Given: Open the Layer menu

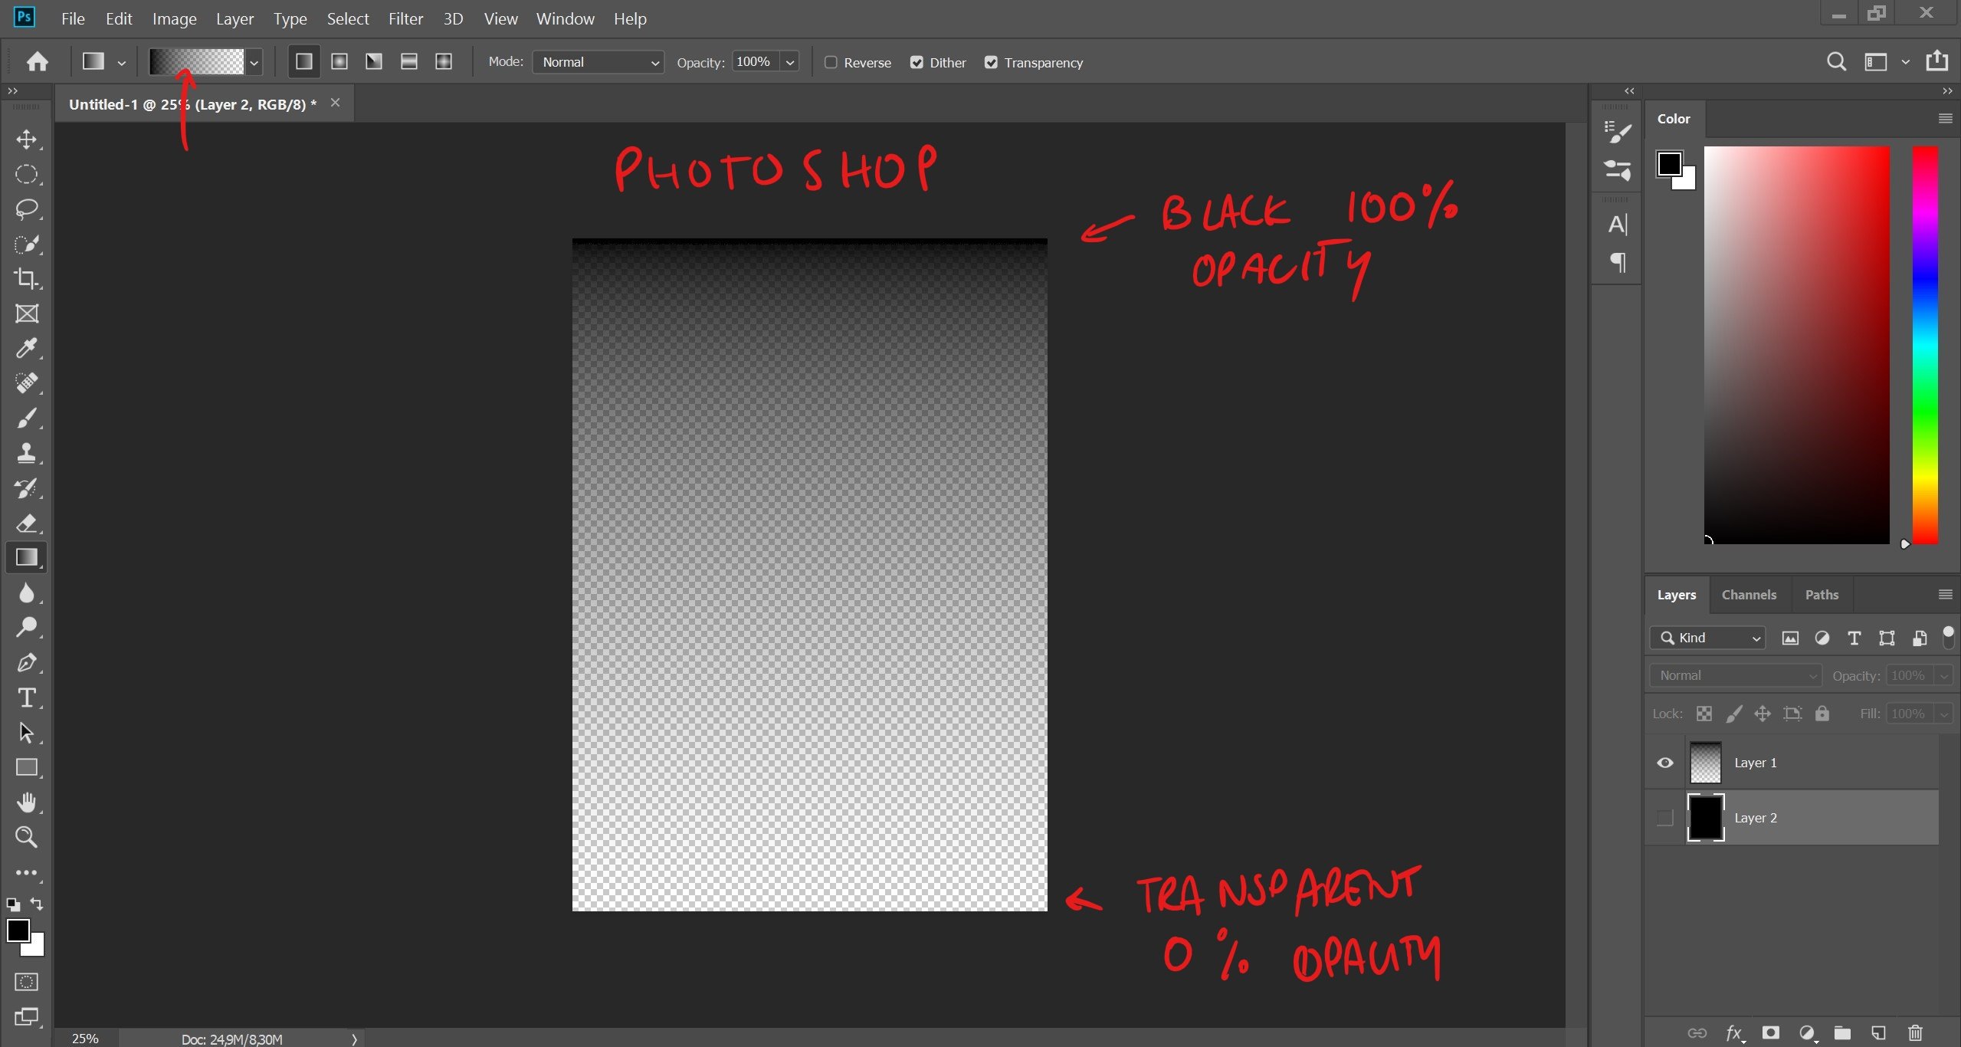Looking at the screenshot, I should tap(234, 18).
